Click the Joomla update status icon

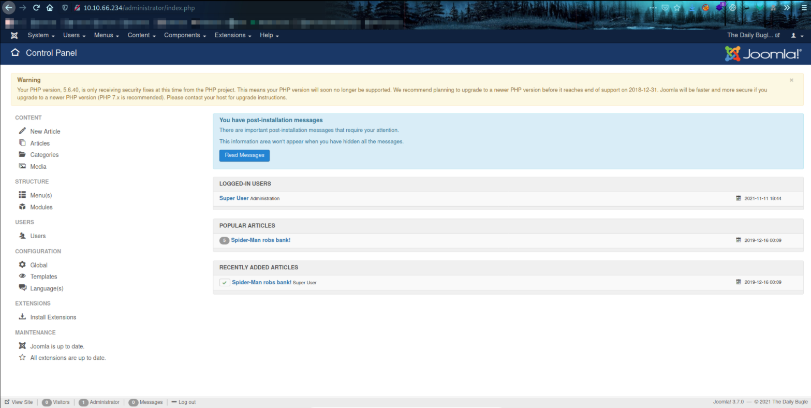coord(22,346)
